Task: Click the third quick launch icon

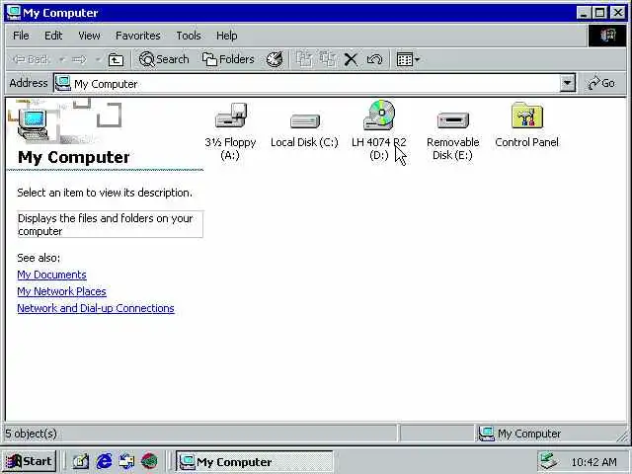Action: (126, 461)
